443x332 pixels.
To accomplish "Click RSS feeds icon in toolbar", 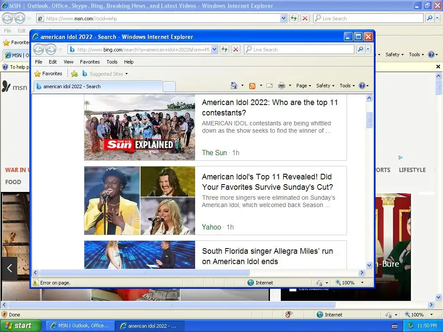I will pos(252,86).
